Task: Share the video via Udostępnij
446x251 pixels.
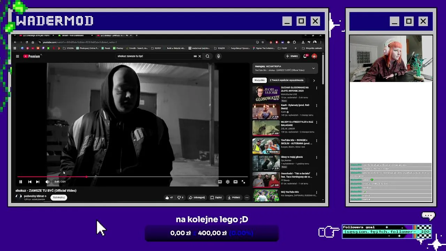Action: pyautogui.click(x=197, y=198)
